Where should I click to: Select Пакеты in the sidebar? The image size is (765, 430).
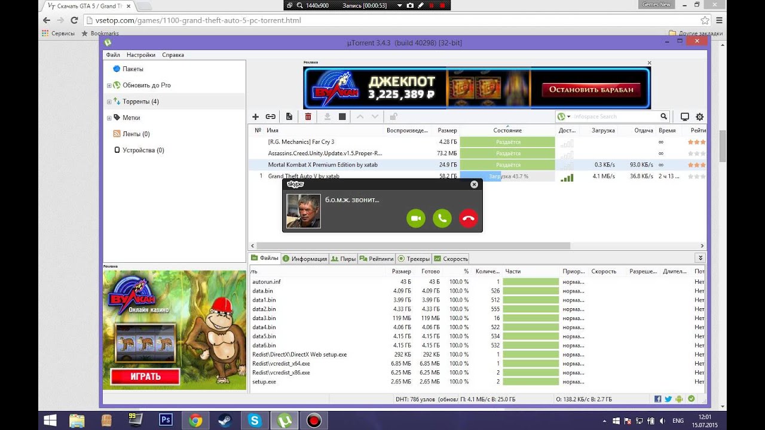click(x=133, y=69)
